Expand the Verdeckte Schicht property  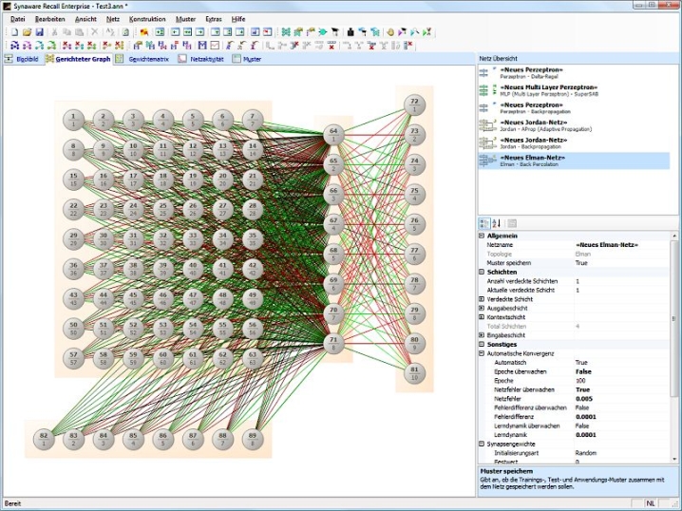482,299
